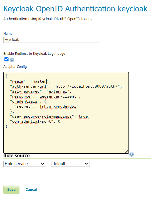Screen dimensions: 151x201
Task: Click the "credentials" key text
Action: pyautogui.click(x=25, y=101)
